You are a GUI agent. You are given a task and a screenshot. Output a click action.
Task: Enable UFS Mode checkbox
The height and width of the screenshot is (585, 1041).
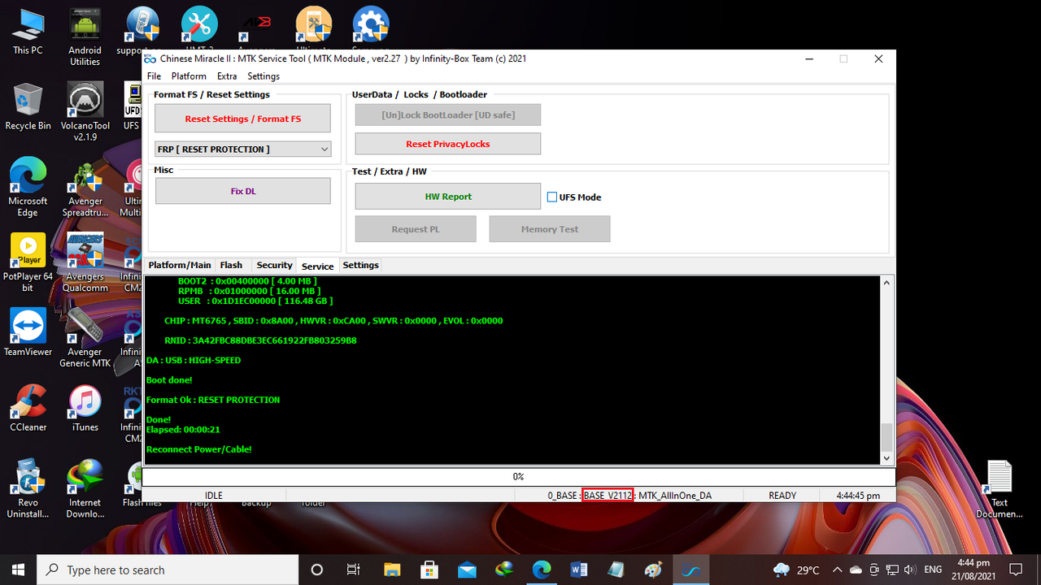[552, 197]
